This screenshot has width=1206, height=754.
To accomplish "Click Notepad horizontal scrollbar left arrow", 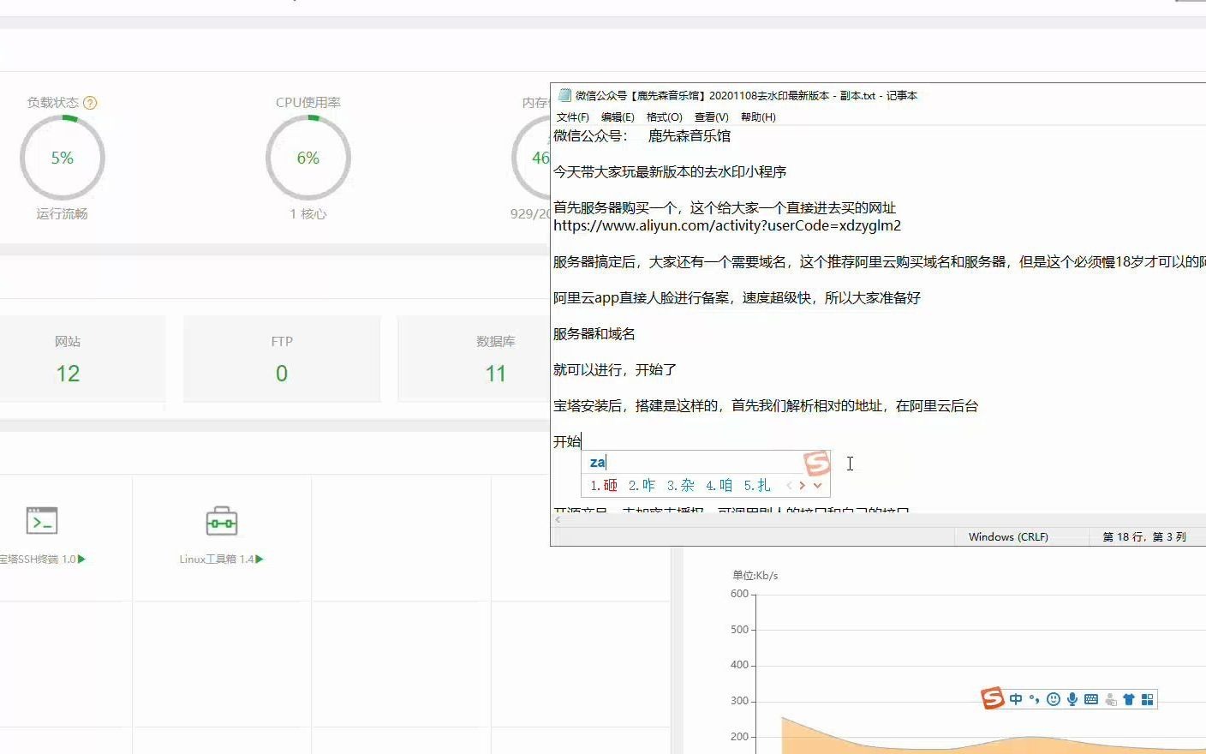I will (x=558, y=519).
